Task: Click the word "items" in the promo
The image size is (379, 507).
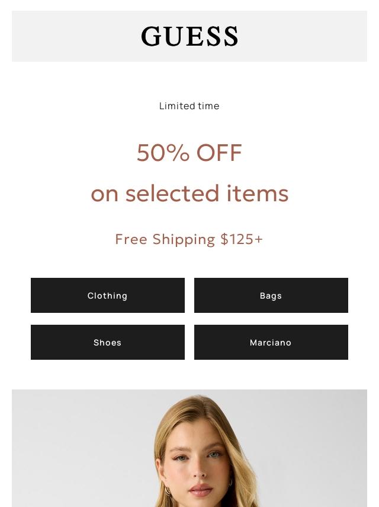Action: 257,194
